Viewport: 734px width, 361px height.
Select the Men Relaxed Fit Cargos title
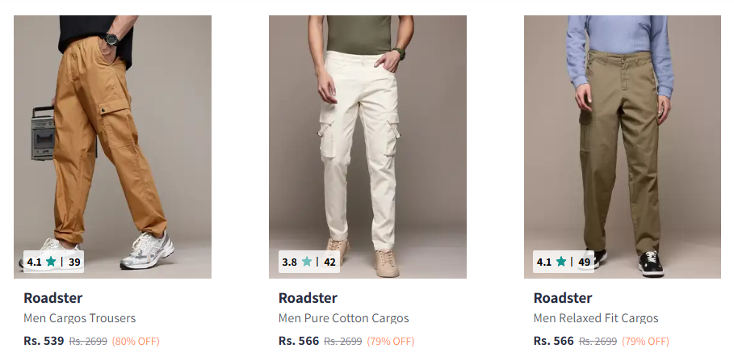point(596,318)
